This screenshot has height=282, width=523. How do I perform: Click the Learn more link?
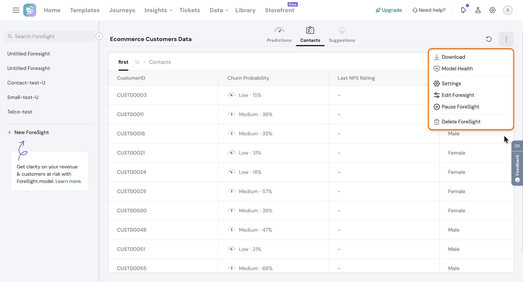tap(68, 181)
